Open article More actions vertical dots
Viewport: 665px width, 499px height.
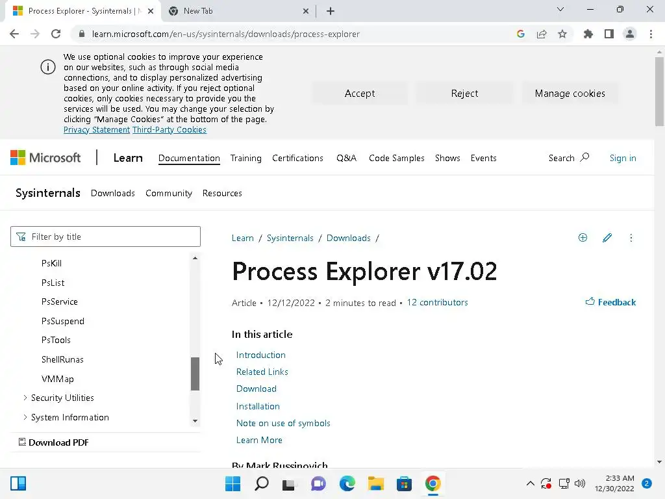coord(631,238)
